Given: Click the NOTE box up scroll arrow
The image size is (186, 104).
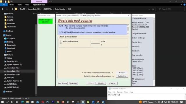Looking at the screenshot, I should [128, 26].
